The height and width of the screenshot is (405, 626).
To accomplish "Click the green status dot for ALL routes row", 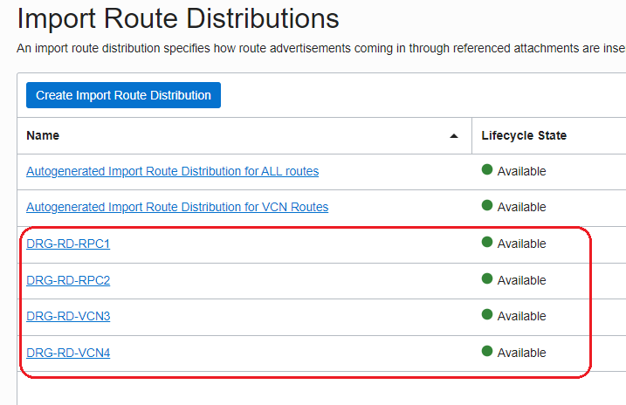I will point(487,170).
